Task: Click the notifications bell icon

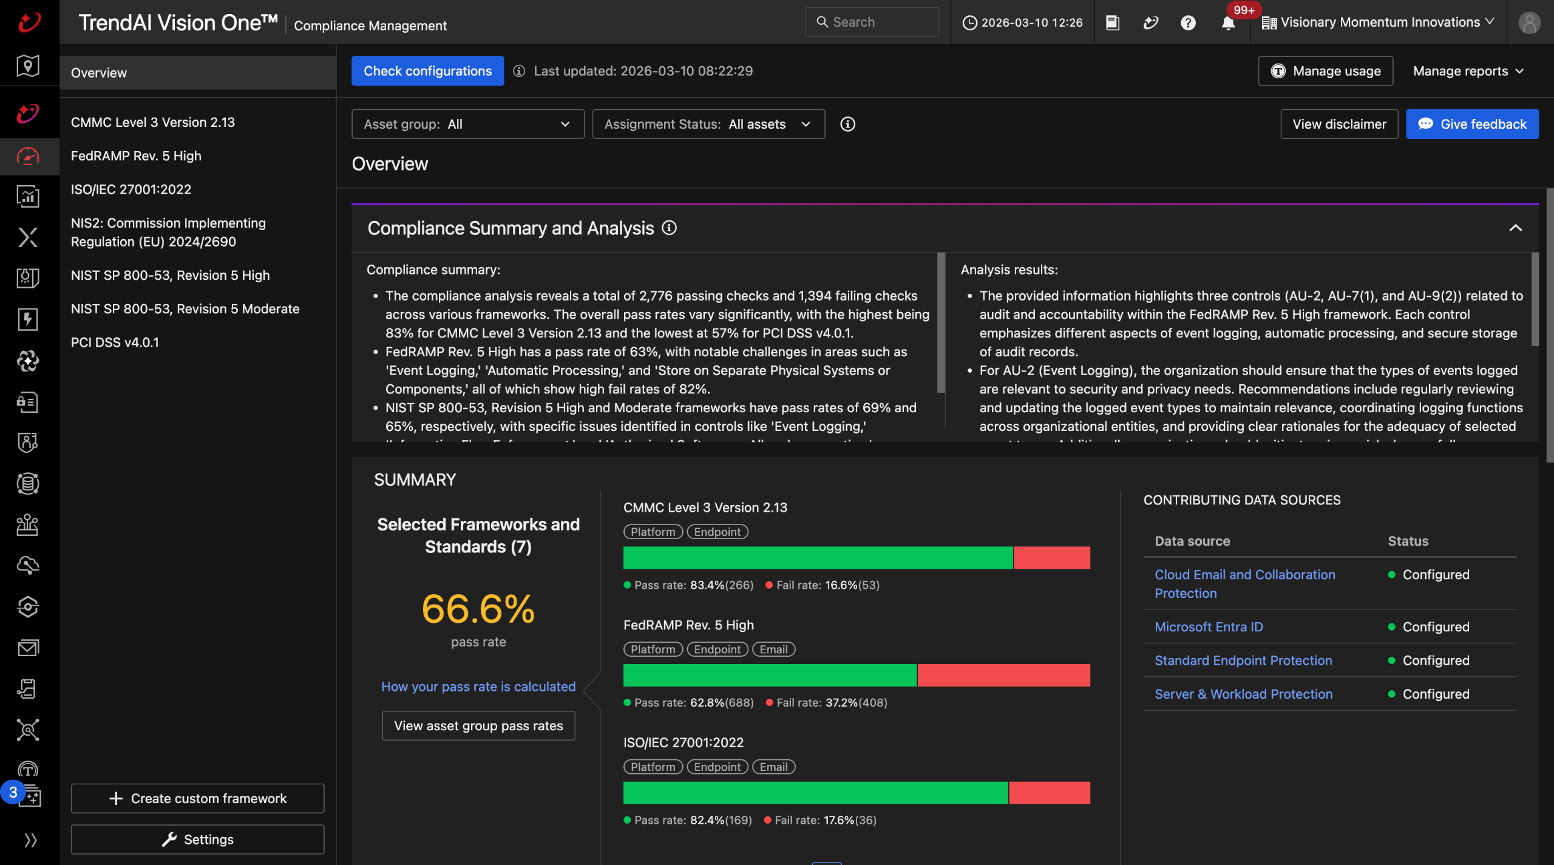Action: (1227, 23)
